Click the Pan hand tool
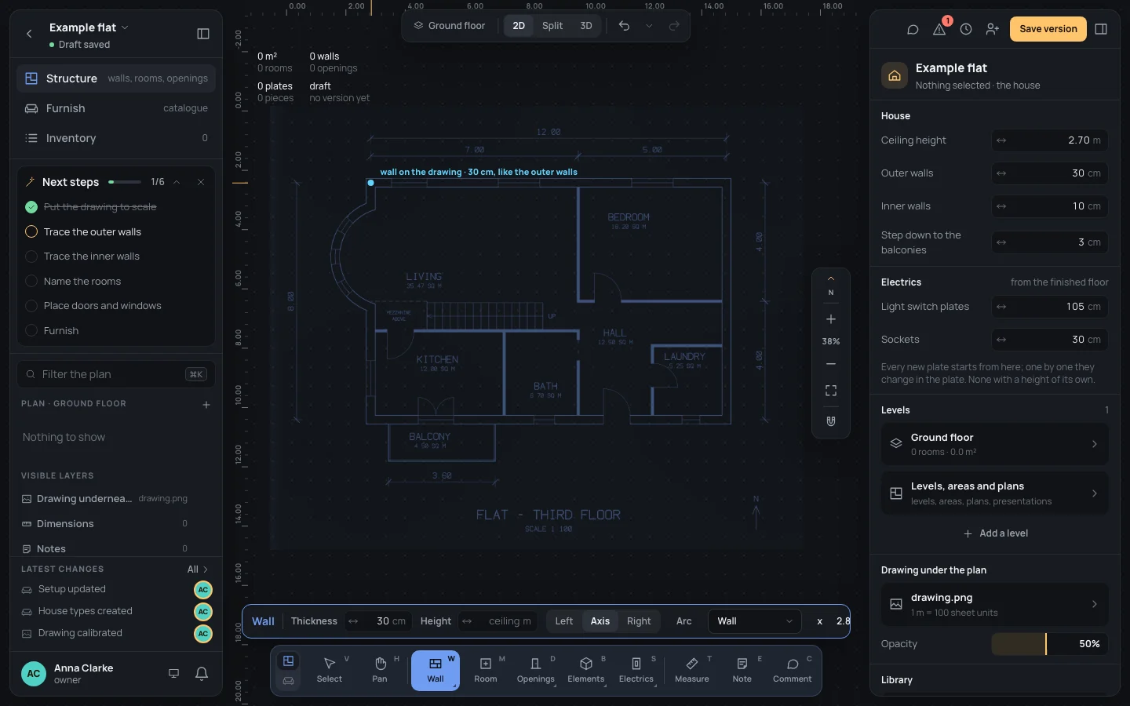1130x706 pixels. point(380,671)
